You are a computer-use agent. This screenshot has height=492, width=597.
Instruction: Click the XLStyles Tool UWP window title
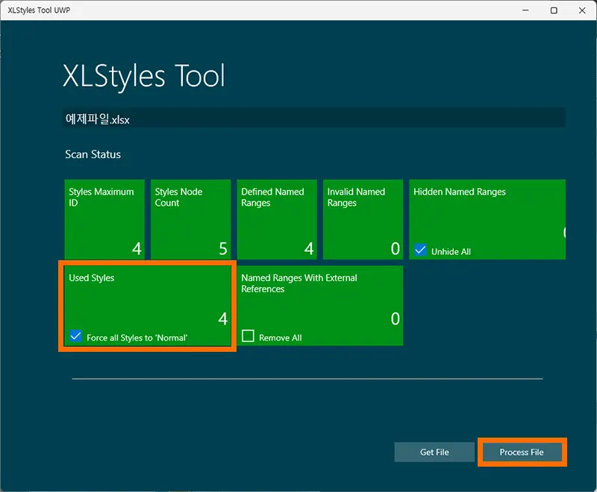(39, 10)
